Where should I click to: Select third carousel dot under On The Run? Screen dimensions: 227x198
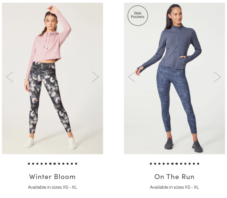159,164
